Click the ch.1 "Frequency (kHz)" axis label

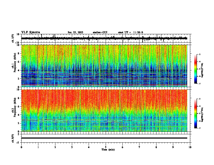coord(15,63)
